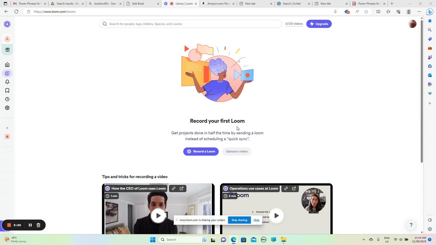Click the Edge sidebar search icon
This screenshot has width=436, height=245.
pos(430,30)
